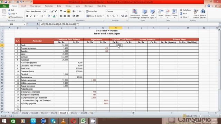Click Decrease Indent icon
221x124 pixels.
pyautogui.click(x=74, y=16)
